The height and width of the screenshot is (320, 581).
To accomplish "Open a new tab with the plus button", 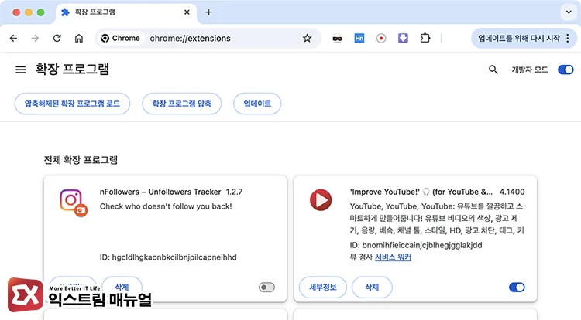I will pos(208,12).
